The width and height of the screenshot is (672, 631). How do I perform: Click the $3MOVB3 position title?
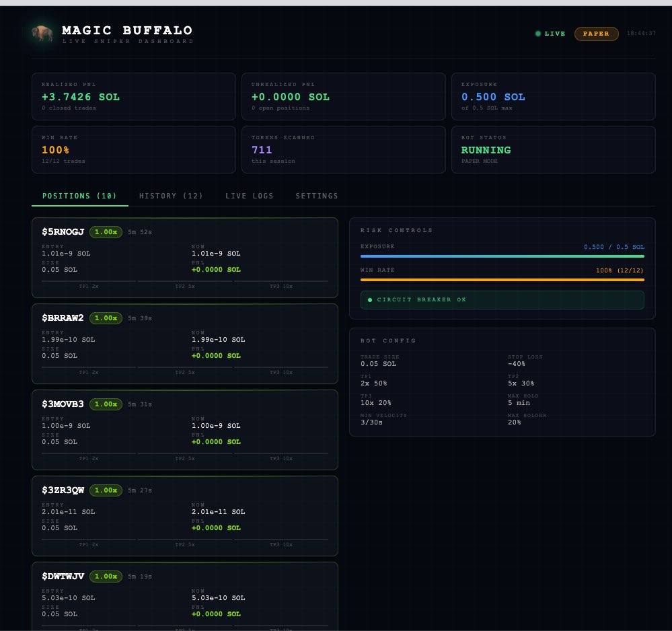pos(63,404)
